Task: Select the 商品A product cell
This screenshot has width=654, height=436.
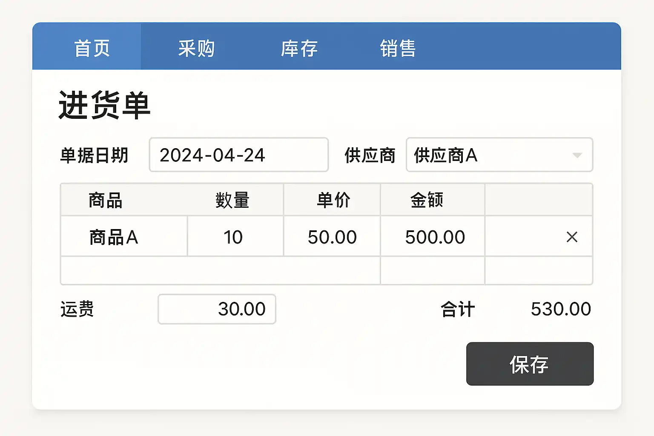Action: [114, 237]
